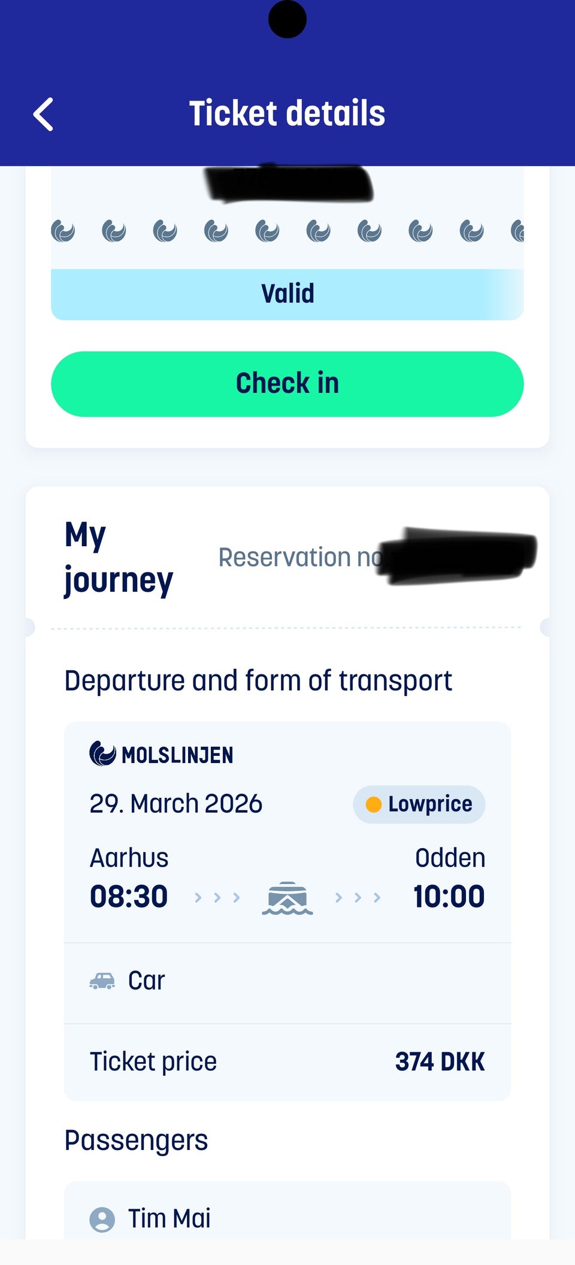This screenshot has width=575, height=1265.
Task: Select the 29. March 2026 date
Action: [176, 804]
